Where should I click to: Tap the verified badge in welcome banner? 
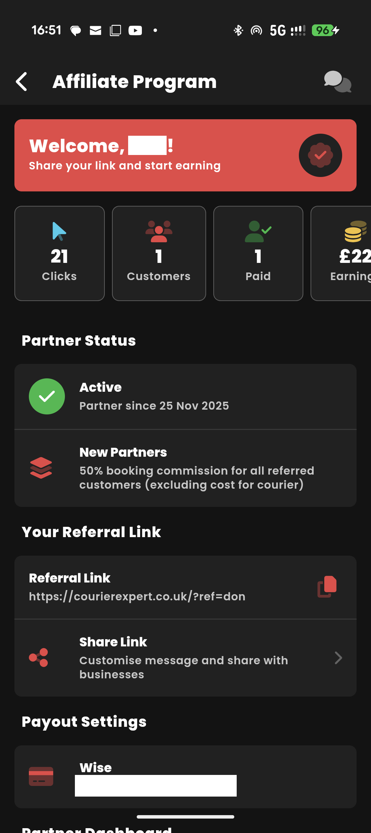[320, 155]
